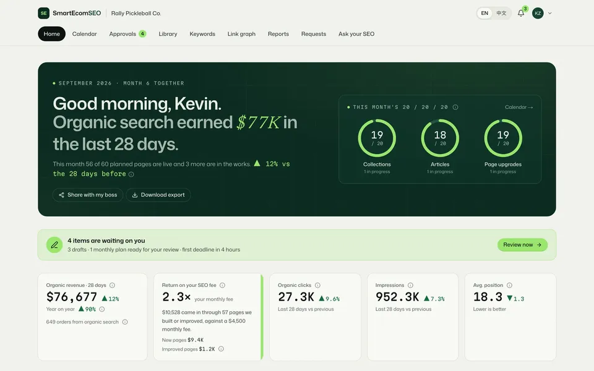
Task: Click the KZ user avatar
Action: [x=538, y=13]
